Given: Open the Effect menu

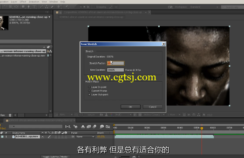Looking at the screenshot, I should click(23, 2).
